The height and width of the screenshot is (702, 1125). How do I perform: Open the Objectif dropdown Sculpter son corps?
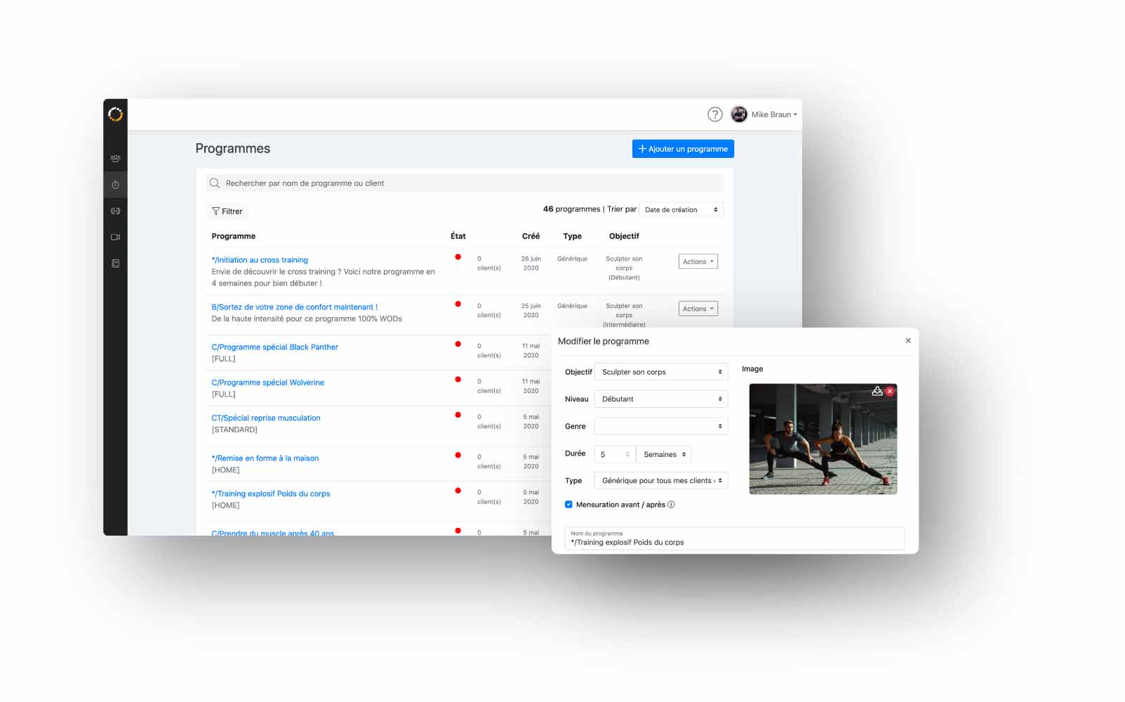(x=660, y=372)
